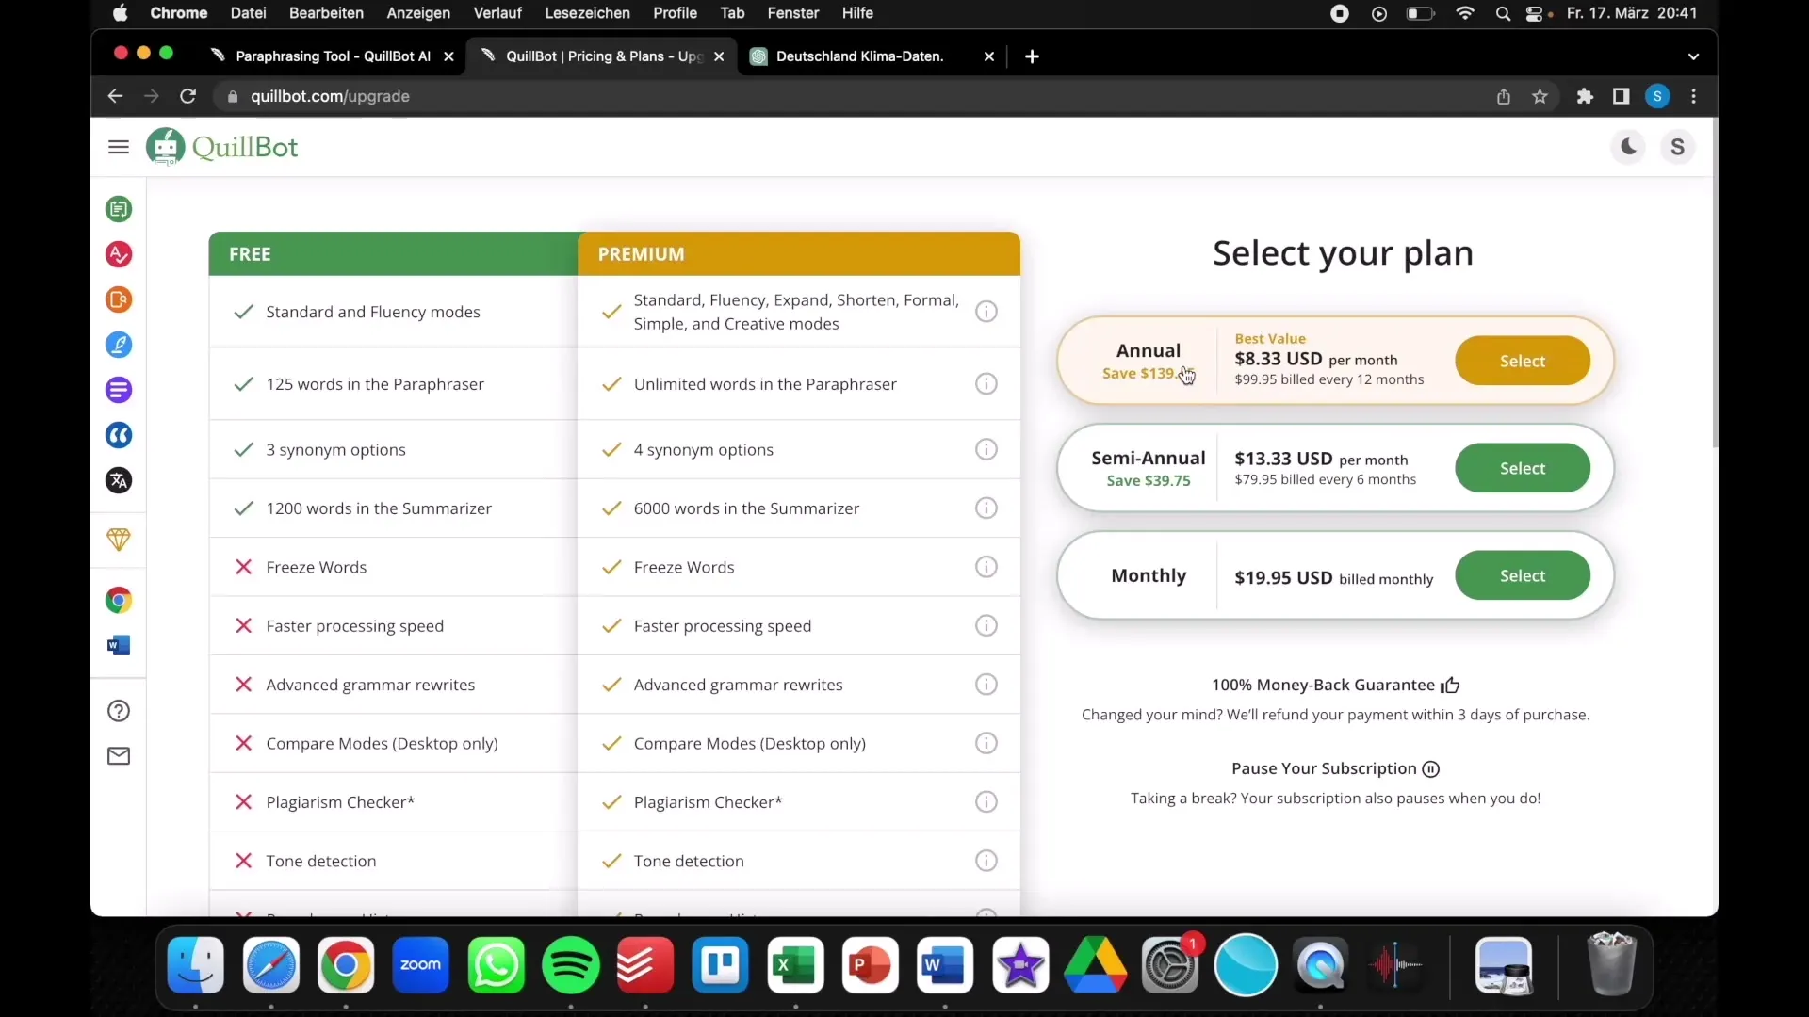The width and height of the screenshot is (1809, 1017).
Task: Select the Semi-Annual plan
Action: click(1522, 468)
